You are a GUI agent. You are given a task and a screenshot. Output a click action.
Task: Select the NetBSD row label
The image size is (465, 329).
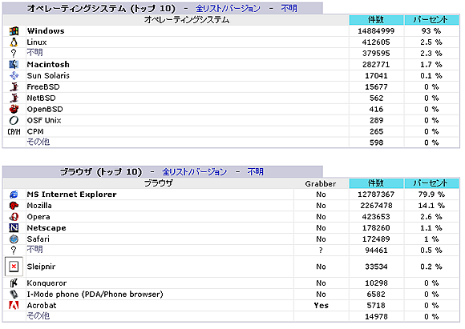click(41, 98)
